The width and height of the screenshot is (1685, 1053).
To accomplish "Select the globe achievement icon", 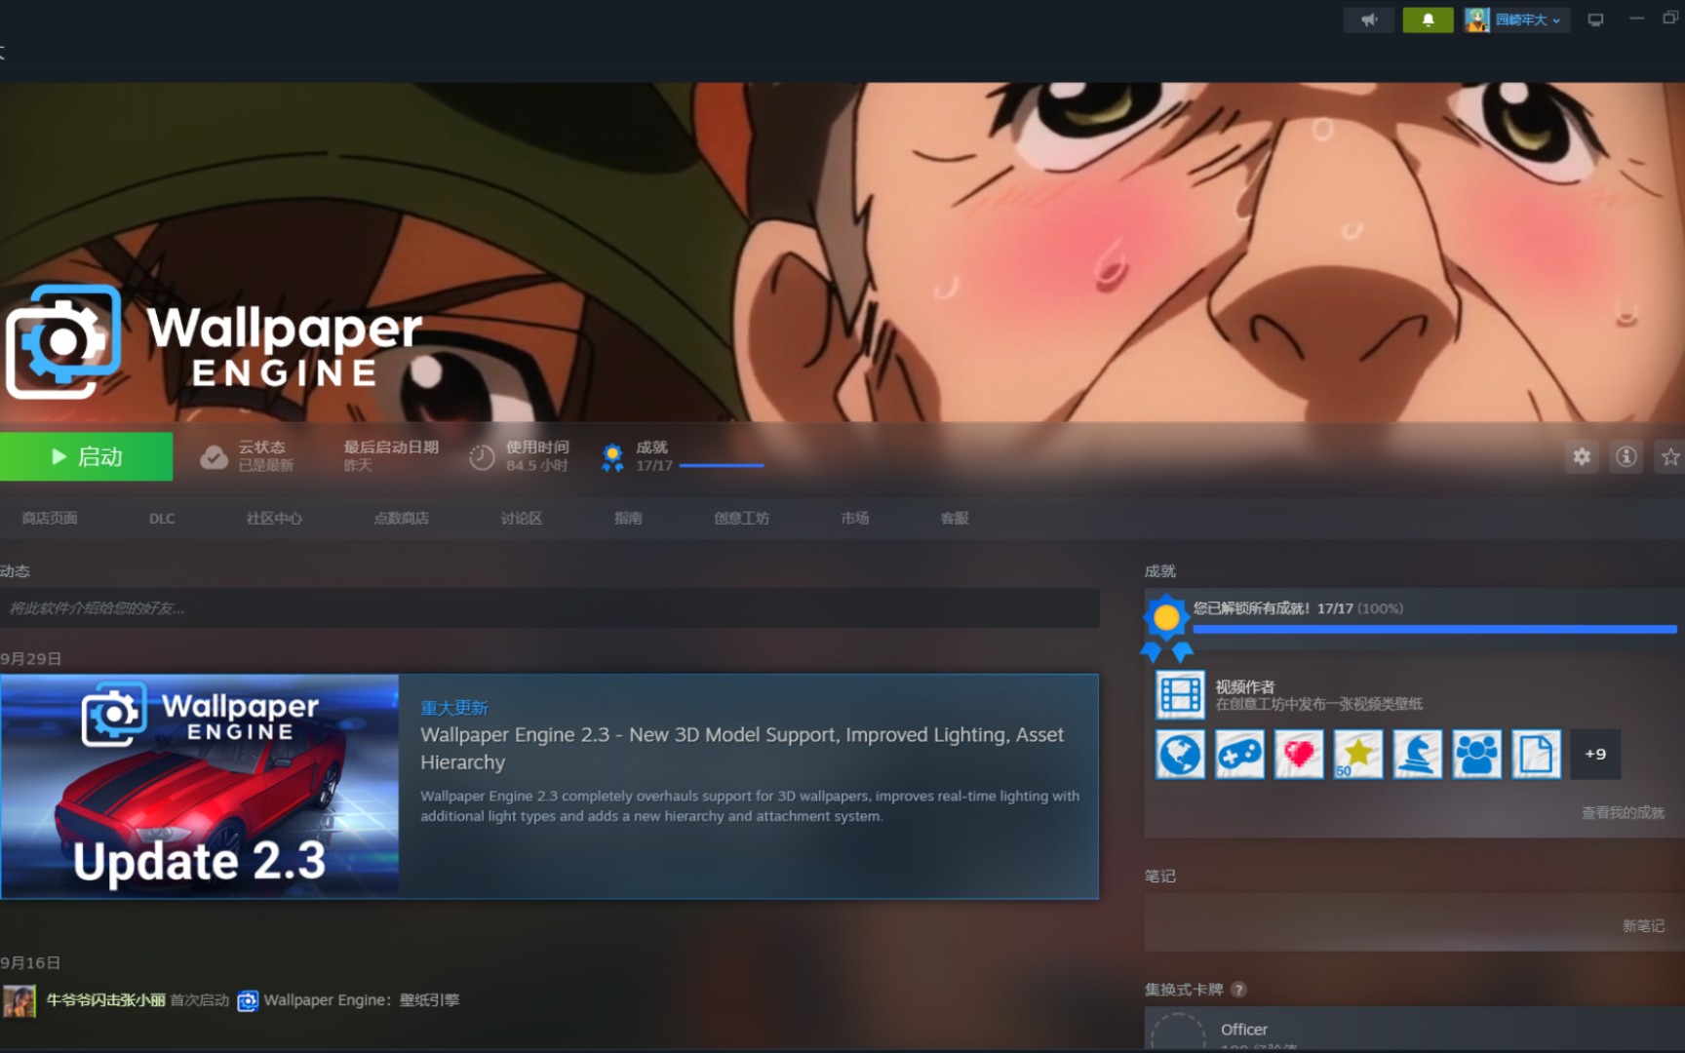I will coord(1180,754).
